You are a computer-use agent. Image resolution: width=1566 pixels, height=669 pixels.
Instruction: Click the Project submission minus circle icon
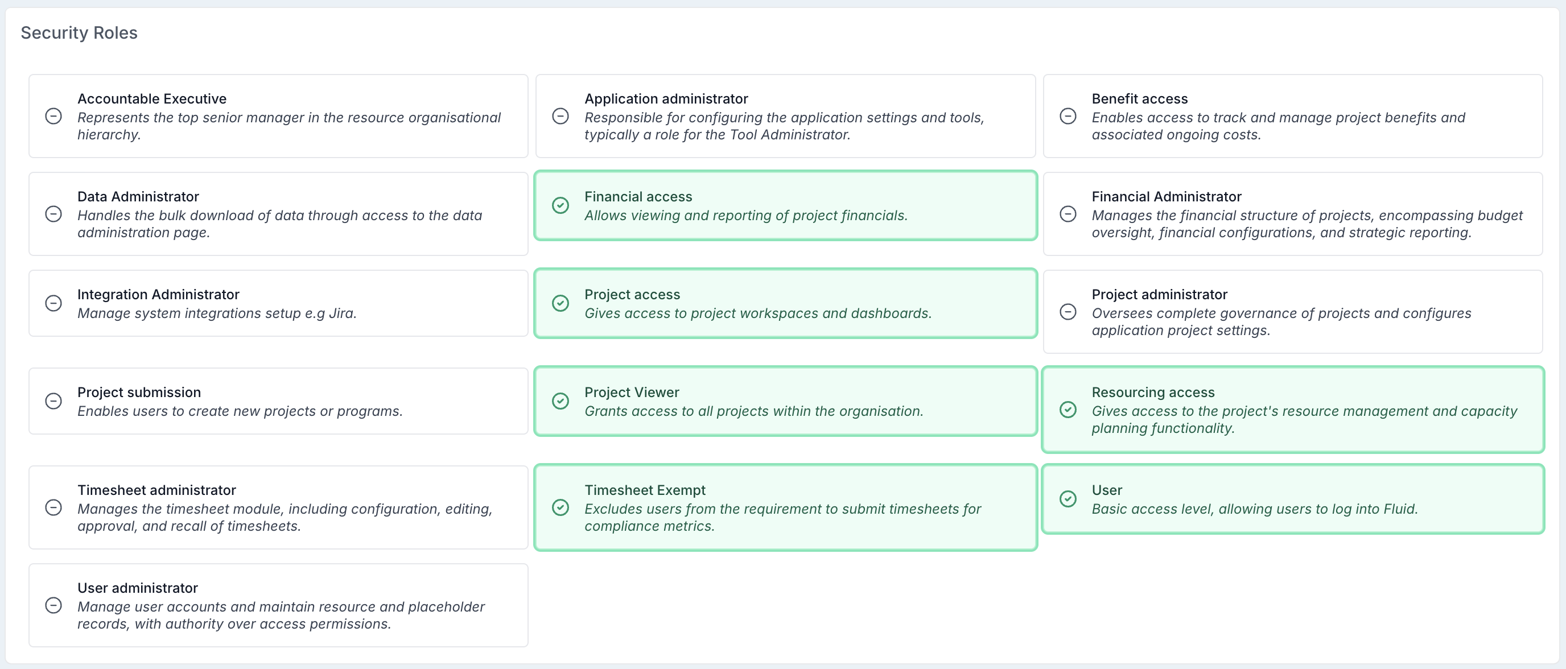[x=53, y=401]
